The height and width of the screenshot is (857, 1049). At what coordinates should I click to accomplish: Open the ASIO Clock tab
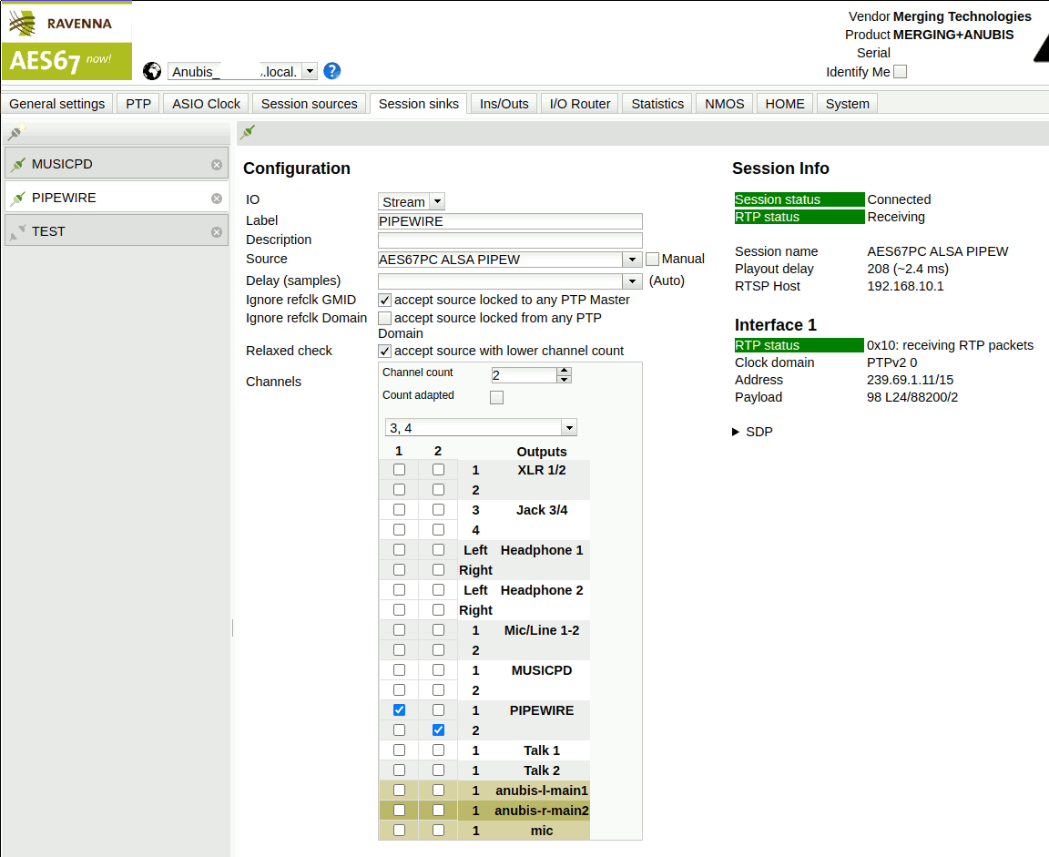click(206, 104)
